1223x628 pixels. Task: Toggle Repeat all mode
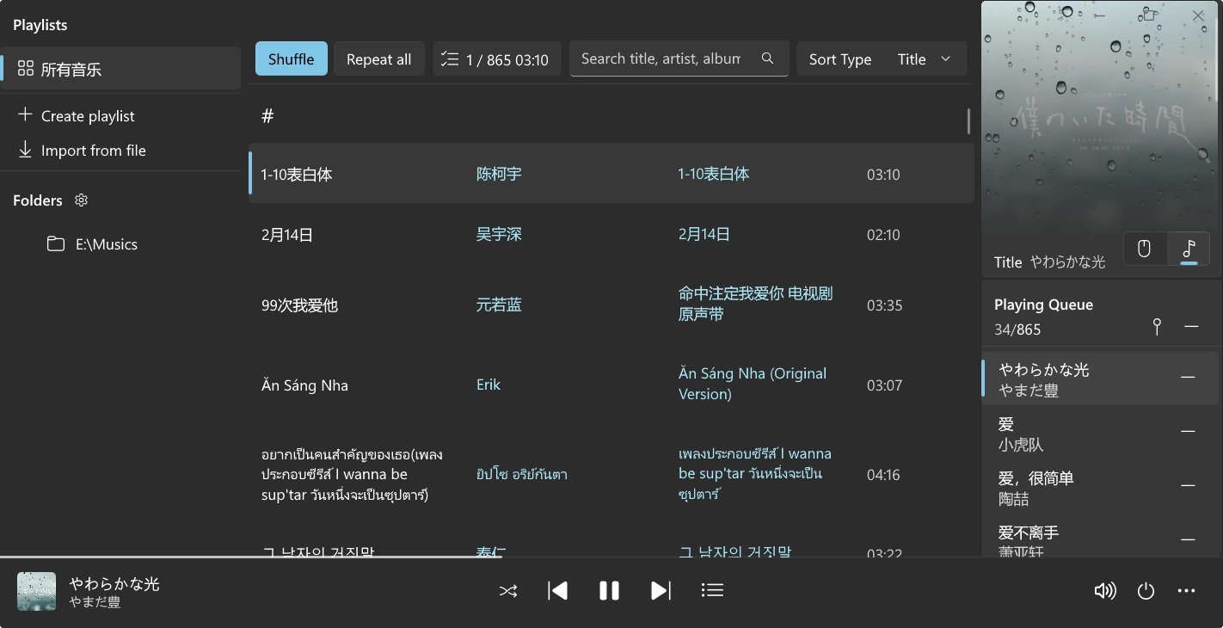pyautogui.click(x=378, y=59)
